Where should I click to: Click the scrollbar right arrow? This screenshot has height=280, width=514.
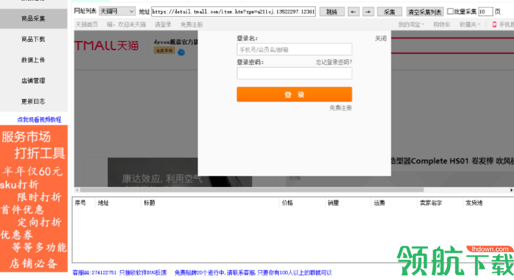click(x=511, y=189)
